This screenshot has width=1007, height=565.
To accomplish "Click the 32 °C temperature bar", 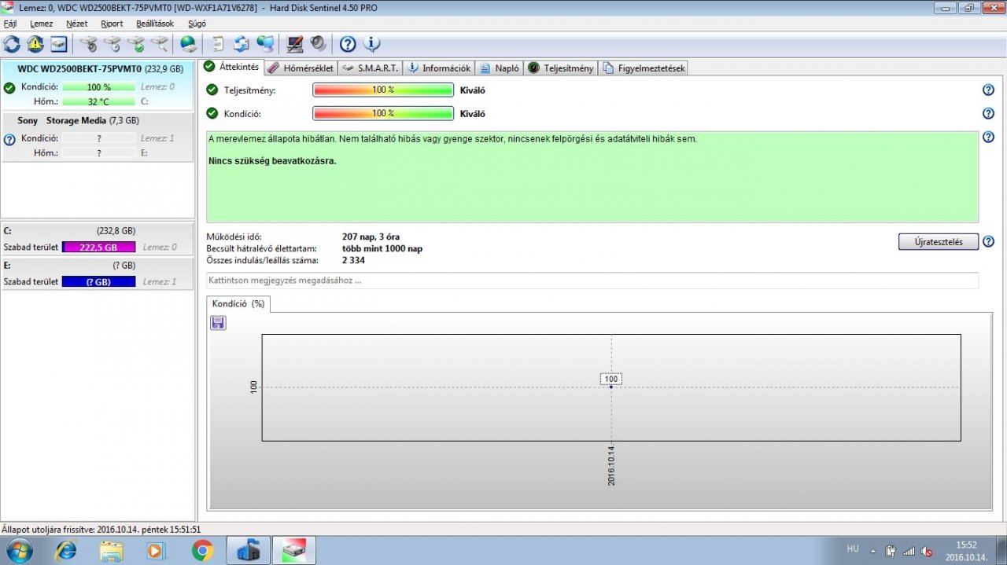I will pyautogui.click(x=98, y=101).
